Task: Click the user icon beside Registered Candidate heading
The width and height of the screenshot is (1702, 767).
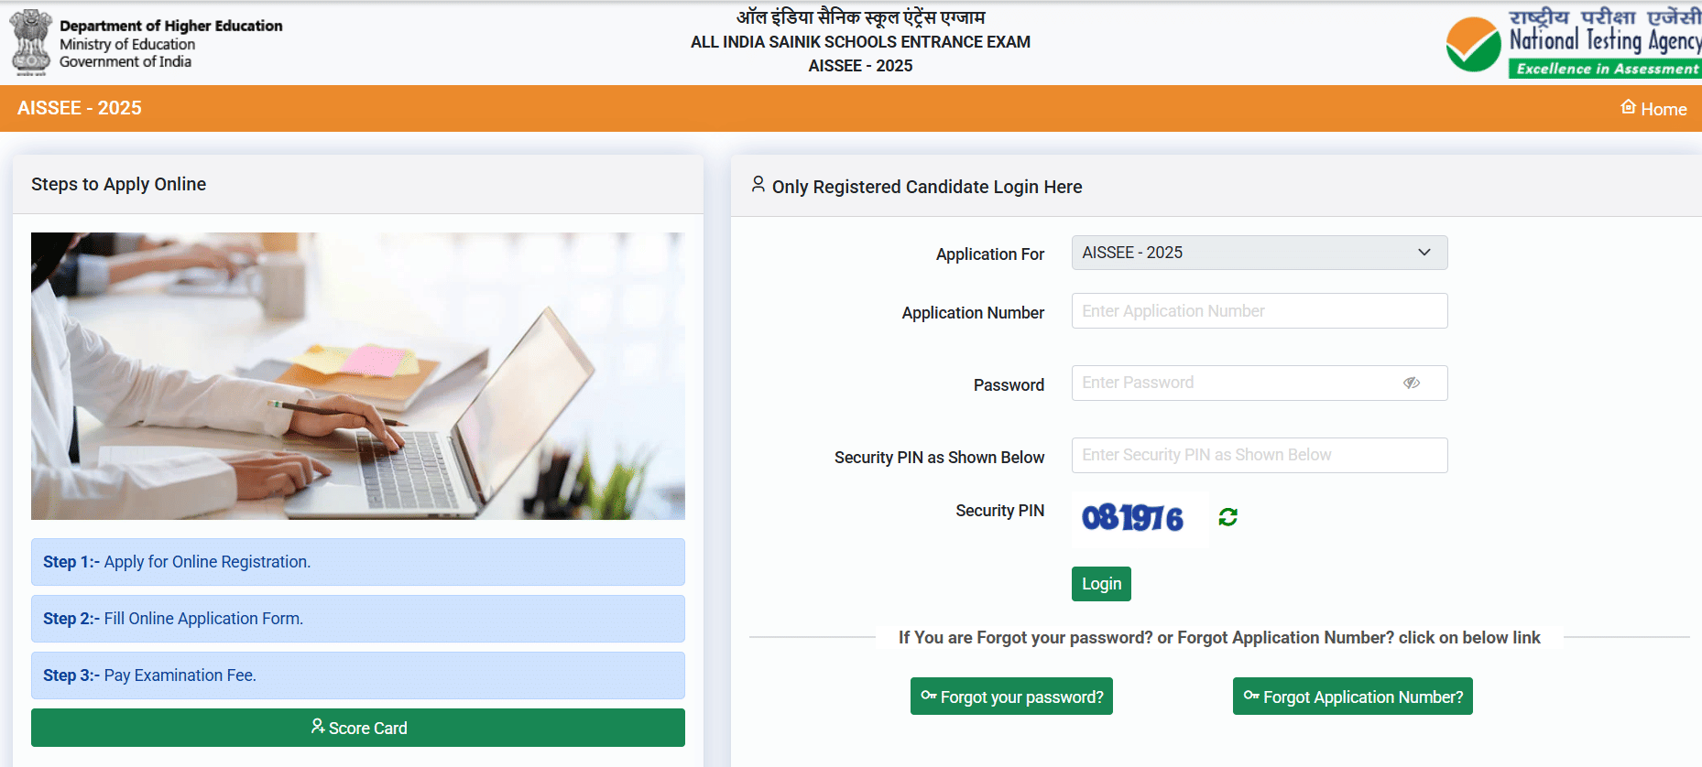Action: pos(758,185)
